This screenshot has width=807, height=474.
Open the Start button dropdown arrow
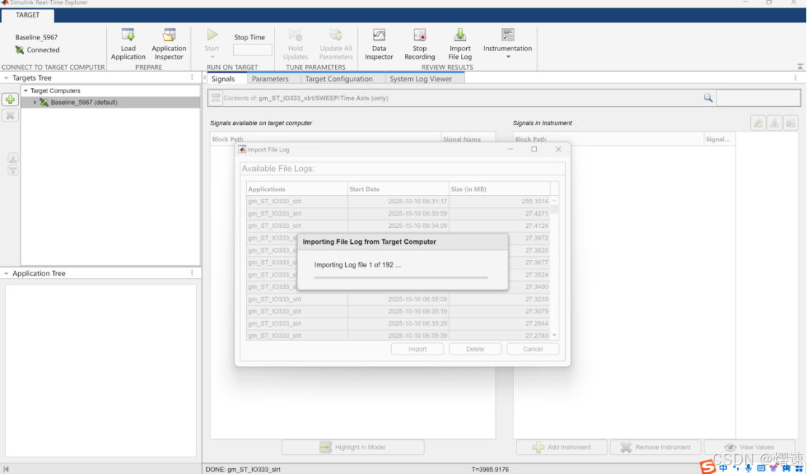[x=212, y=57]
